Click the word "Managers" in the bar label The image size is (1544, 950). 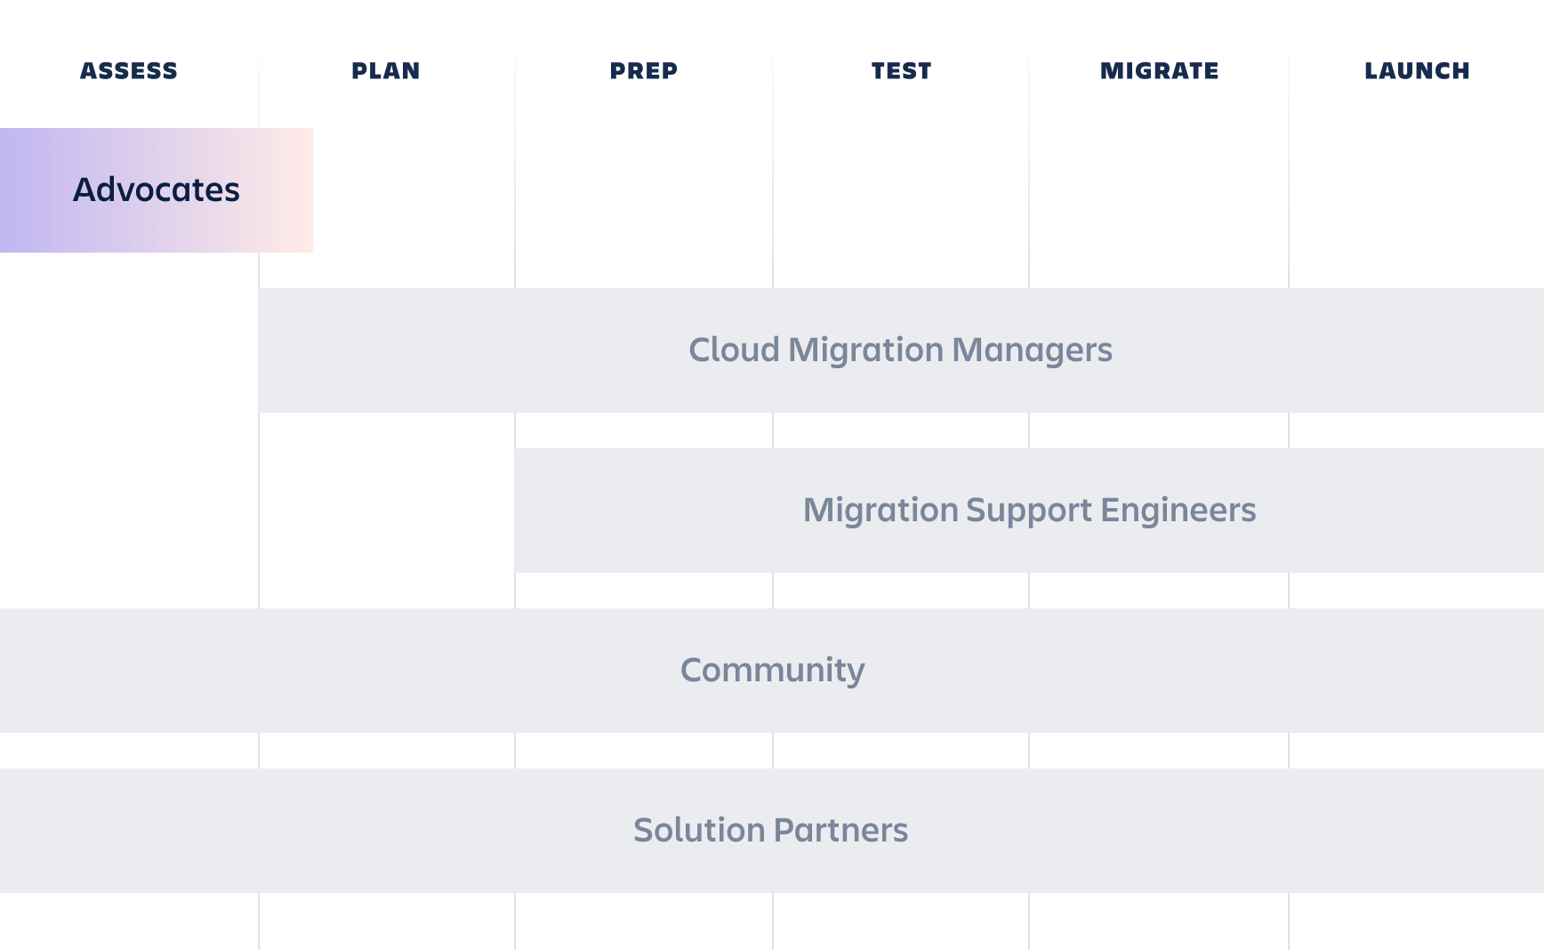1032,350
